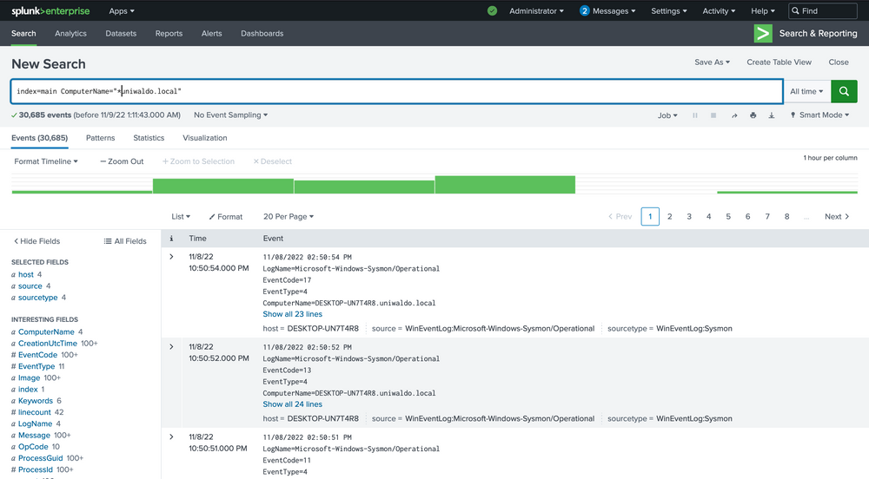Image resolution: width=869 pixels, height=479 pixels.
Task: Click the Print results icon
Action: click(753, 115)
